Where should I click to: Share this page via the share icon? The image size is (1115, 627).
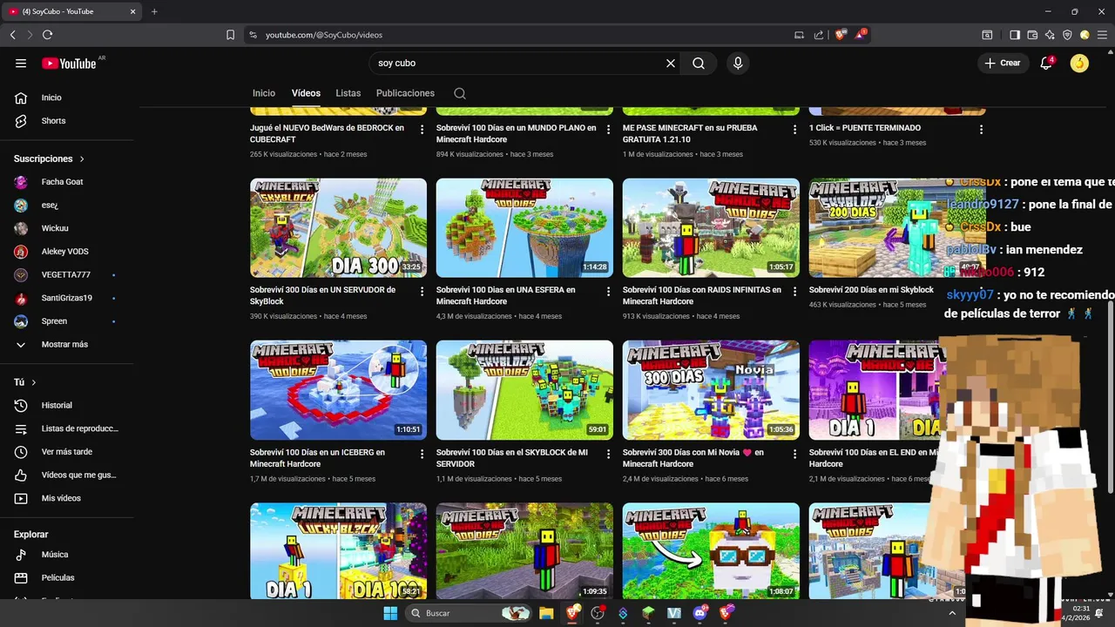pyautogui.click(x=819, y=35)
